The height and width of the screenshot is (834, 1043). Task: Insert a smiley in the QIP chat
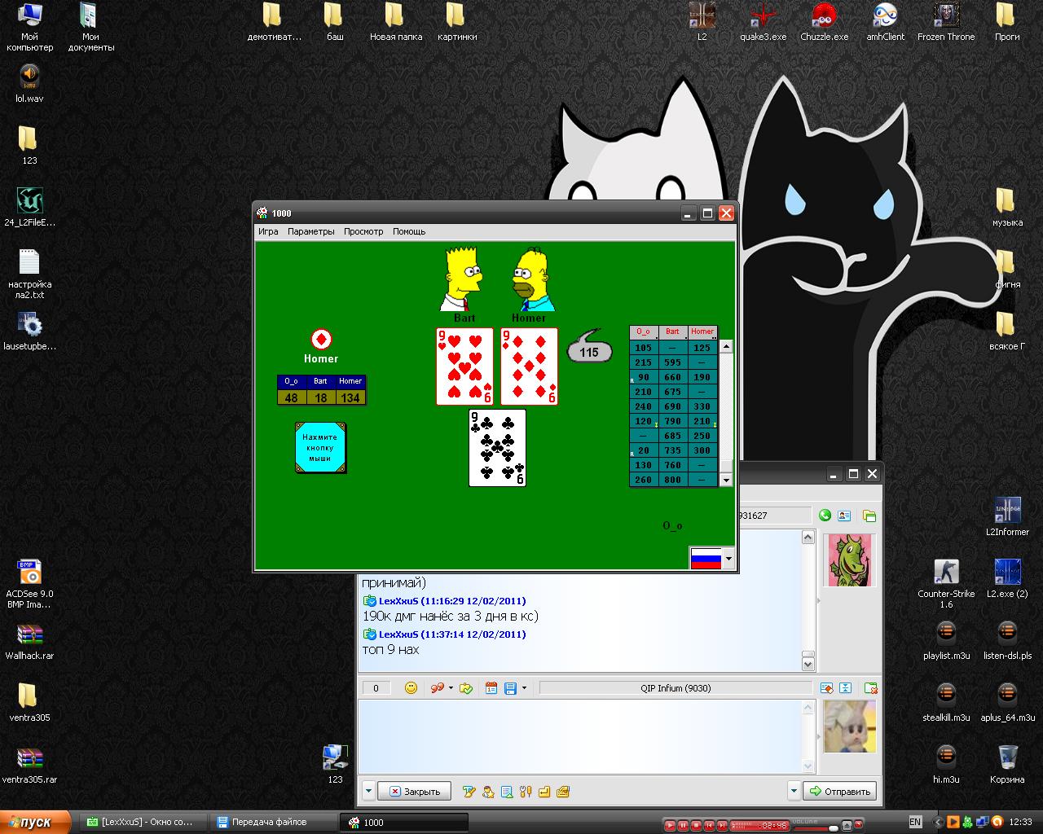tap(411, 688)
